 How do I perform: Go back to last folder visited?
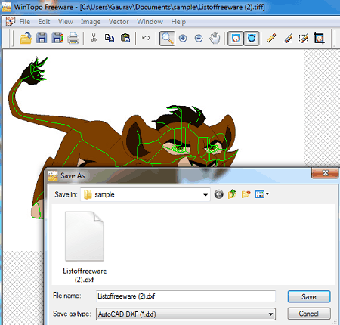[219, 194]
